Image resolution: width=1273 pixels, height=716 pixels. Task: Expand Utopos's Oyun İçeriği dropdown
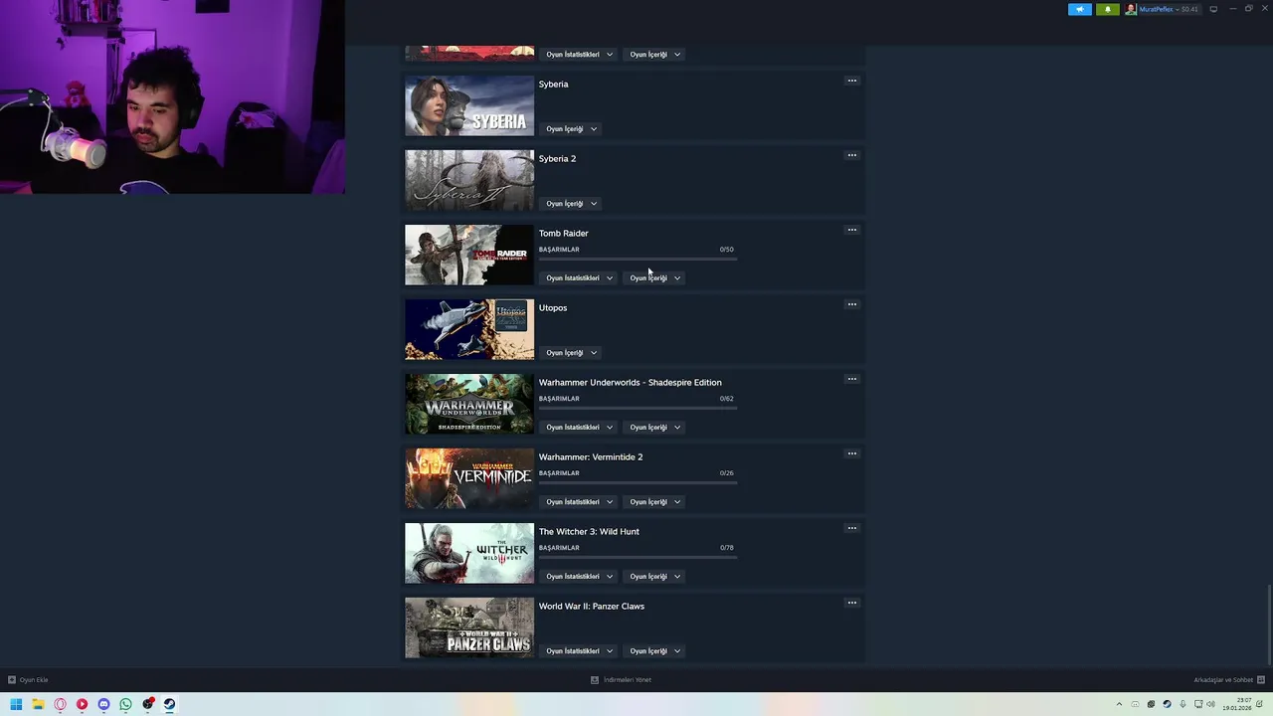tap(571, 353)
